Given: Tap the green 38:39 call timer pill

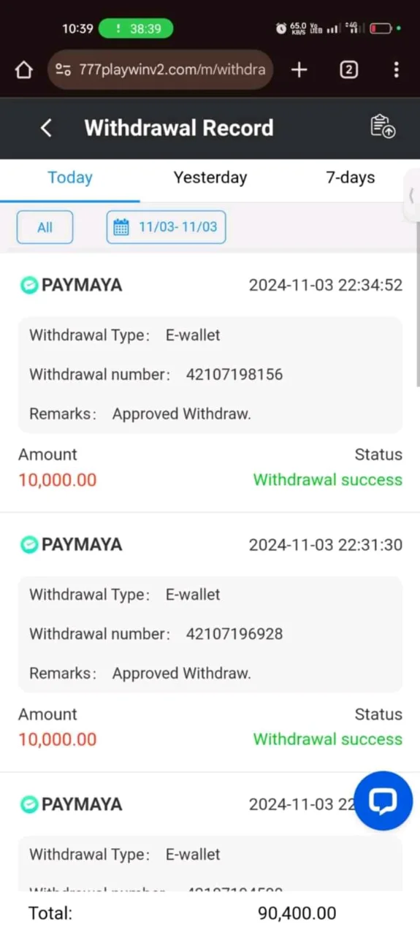Looking at the screenshot, I should point(136,28).
